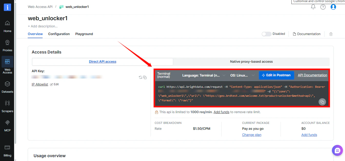Viewport: 345px width, 161px height.
Task: Open the Playground tab
Action: [84, 34]
